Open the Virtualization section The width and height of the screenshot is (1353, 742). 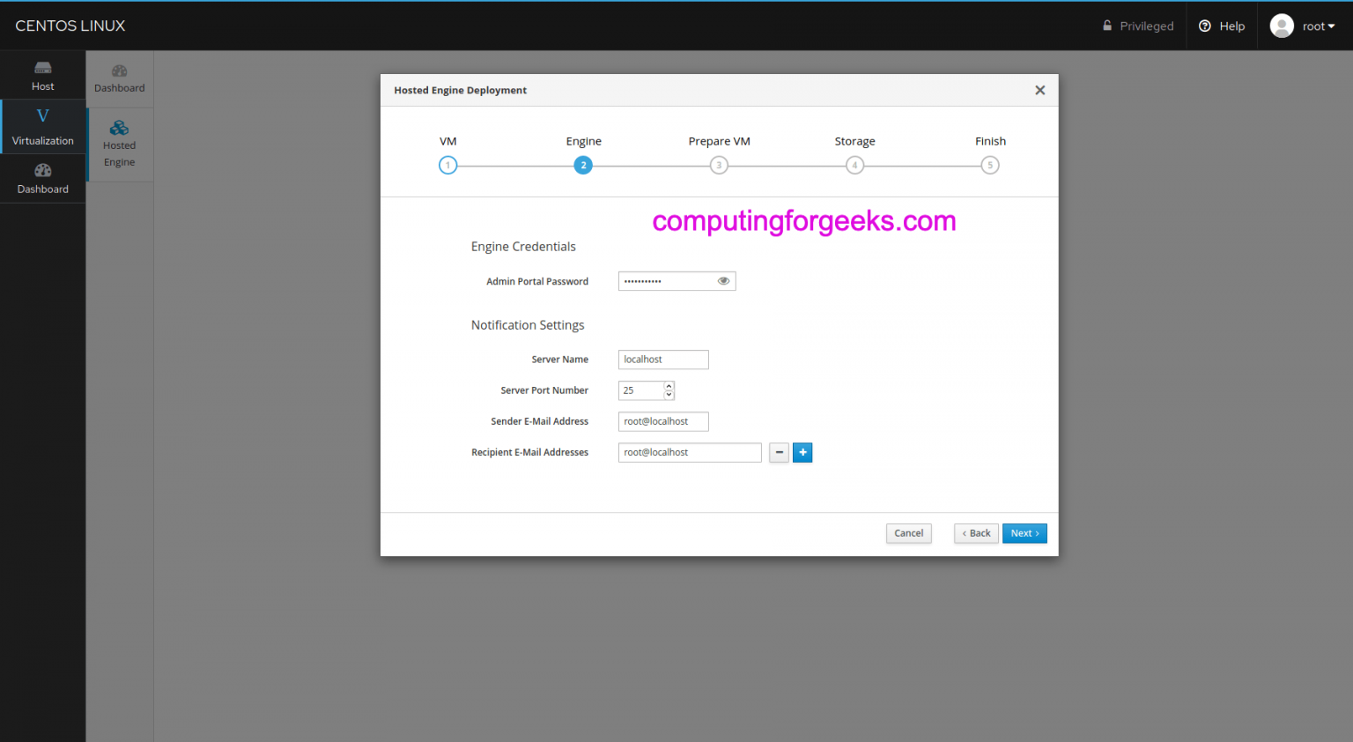tap(42, 126)
